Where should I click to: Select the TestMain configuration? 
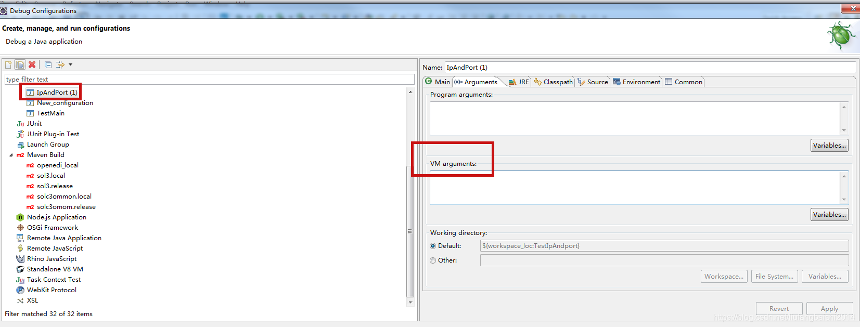(x=50, y=113)
